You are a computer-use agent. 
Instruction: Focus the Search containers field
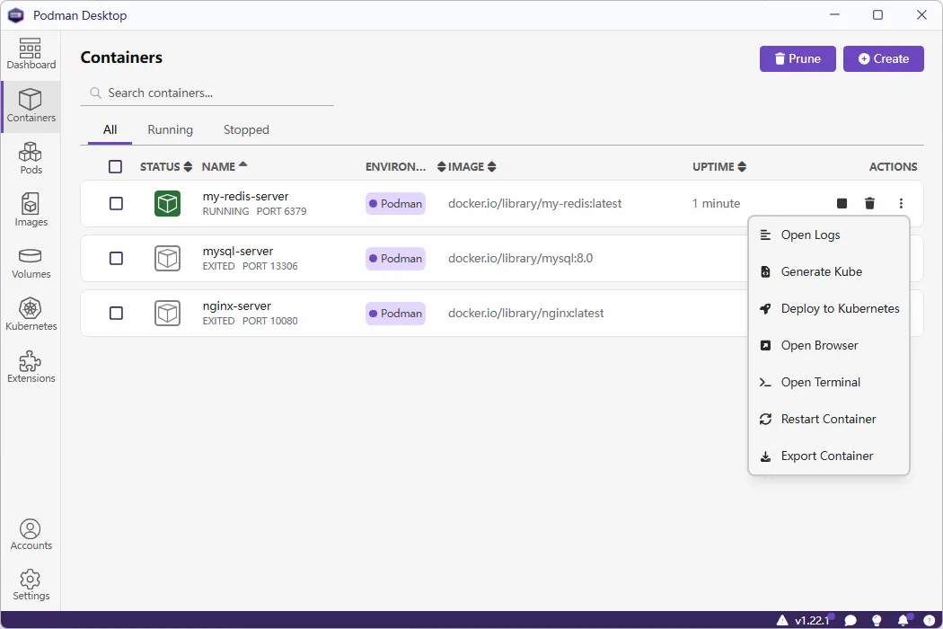(216, 93)
